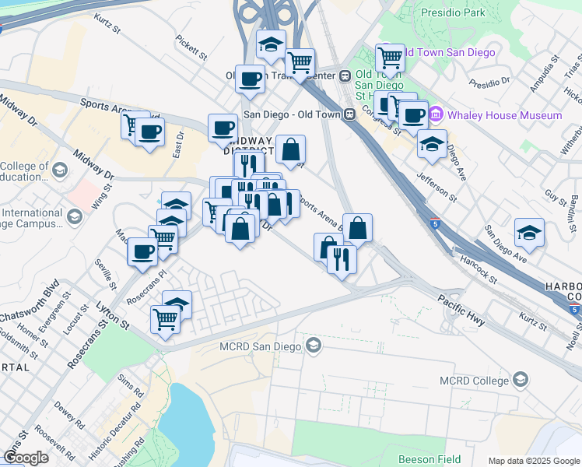This screenshot has width=582, height=467.
Task: Click the coffee marker above Rosecrans Pl
Action: tap(142, 252)
